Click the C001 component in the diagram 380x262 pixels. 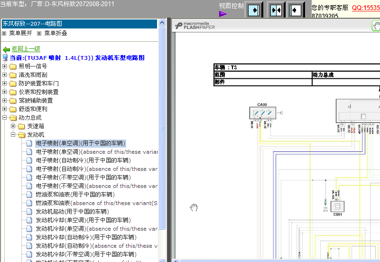tap(337, 206)
